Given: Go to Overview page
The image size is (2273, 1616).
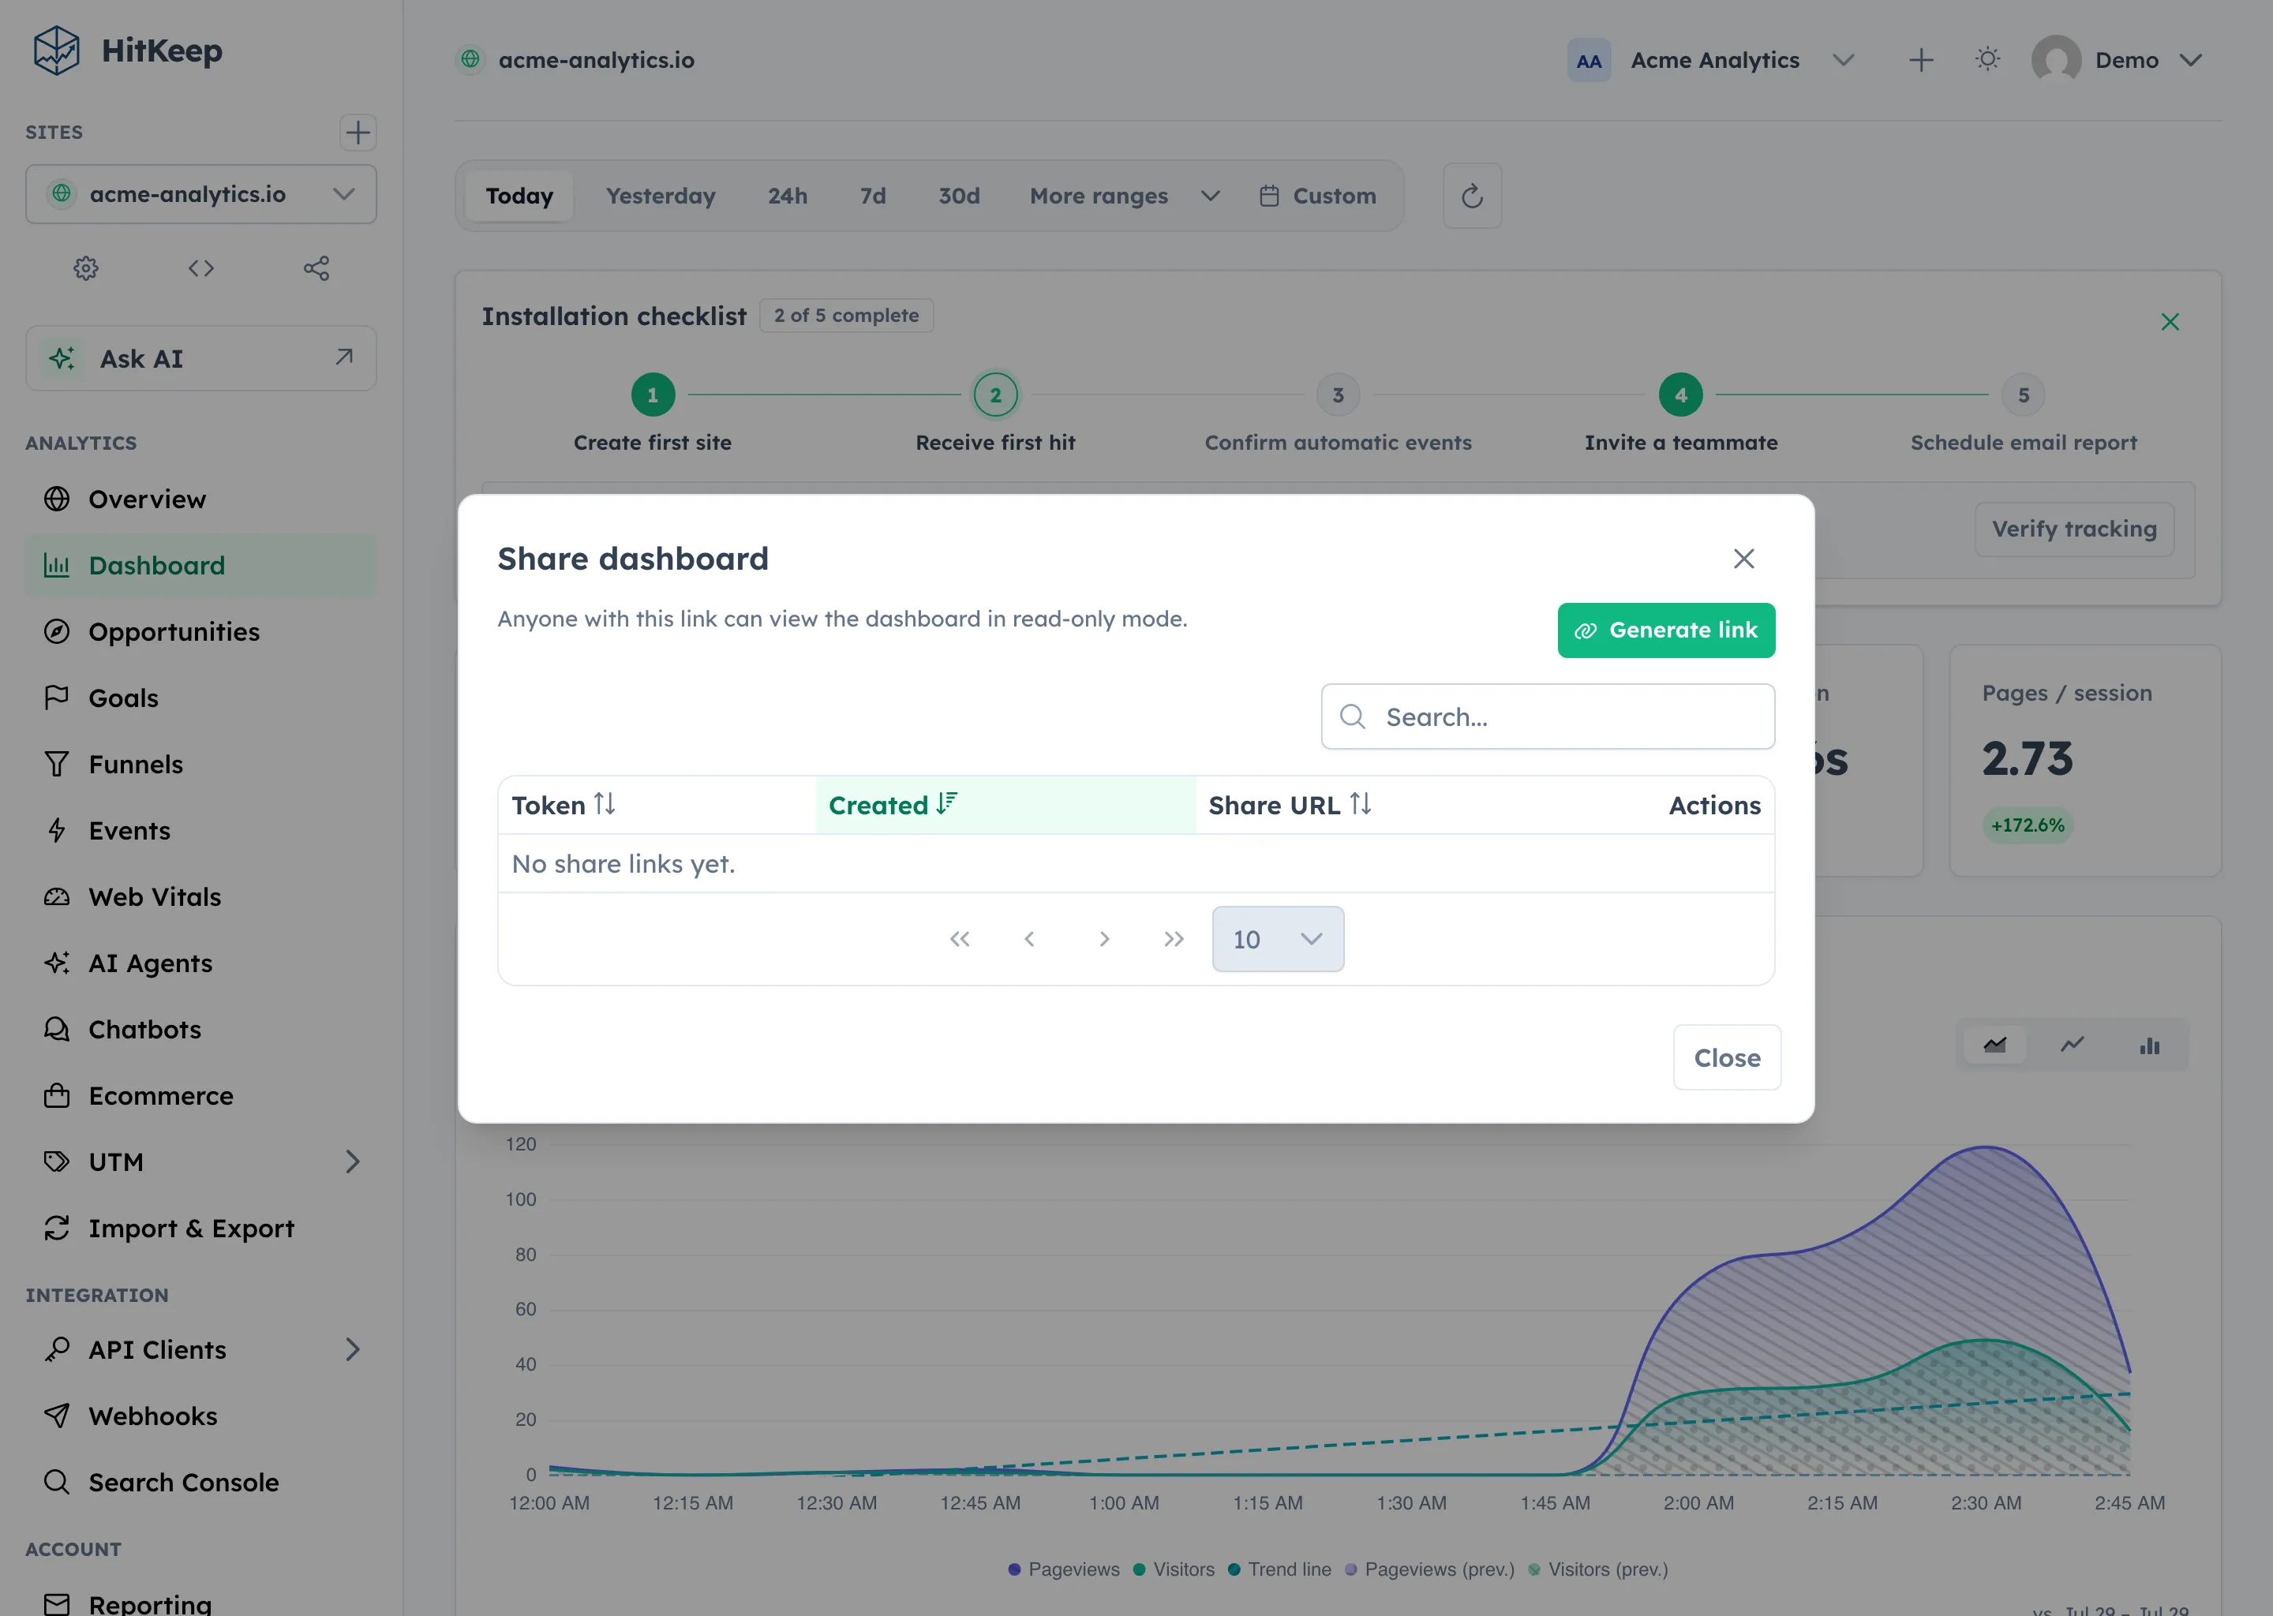Looking at the screenshot, I should point(201,499).
